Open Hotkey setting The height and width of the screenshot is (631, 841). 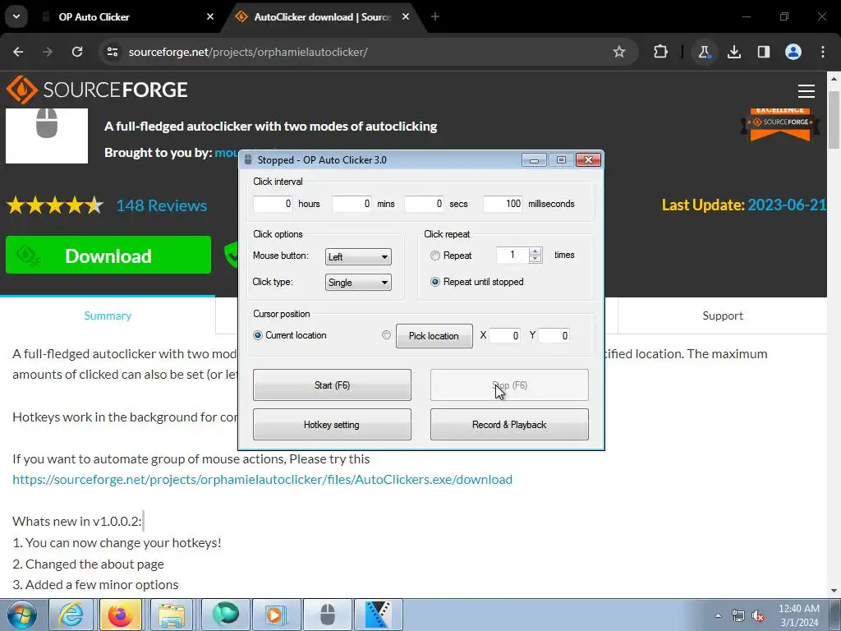pyautogui.click(x=332, y=425)
